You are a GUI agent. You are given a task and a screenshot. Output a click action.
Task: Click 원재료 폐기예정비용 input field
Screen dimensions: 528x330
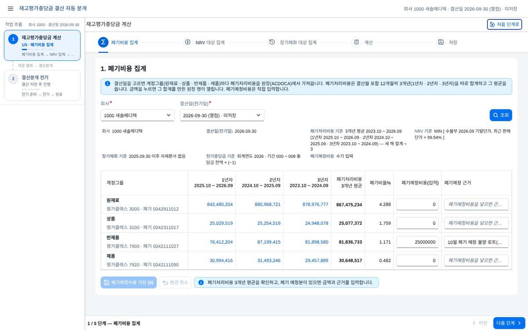pos(417,204)
